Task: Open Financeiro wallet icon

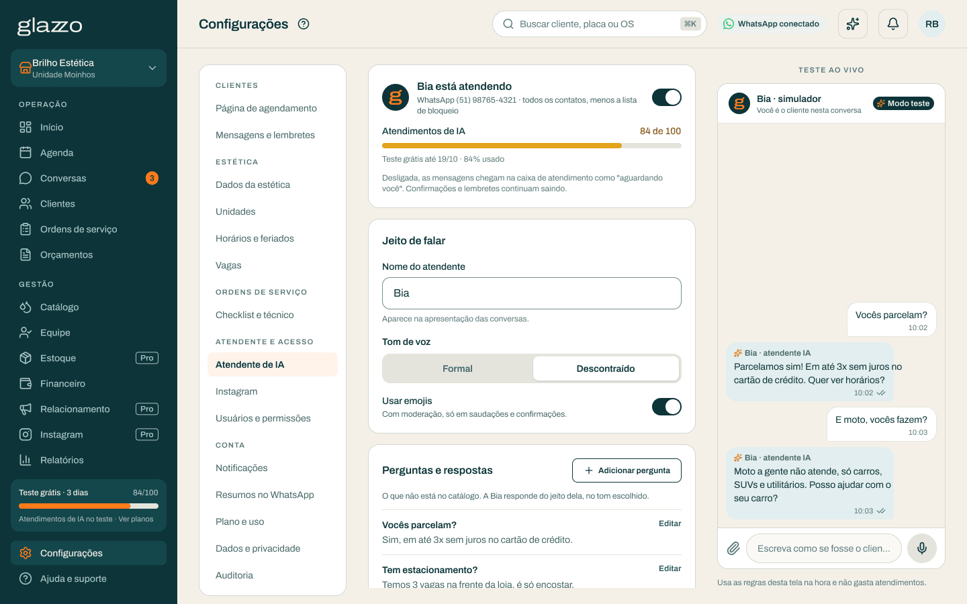Action: click(x=26, y=383)
